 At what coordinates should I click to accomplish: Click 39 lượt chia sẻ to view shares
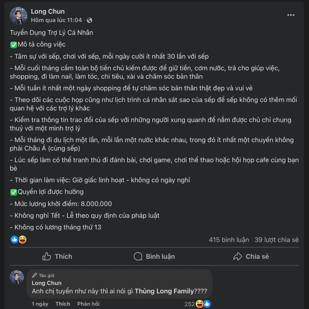click(276, 240)
